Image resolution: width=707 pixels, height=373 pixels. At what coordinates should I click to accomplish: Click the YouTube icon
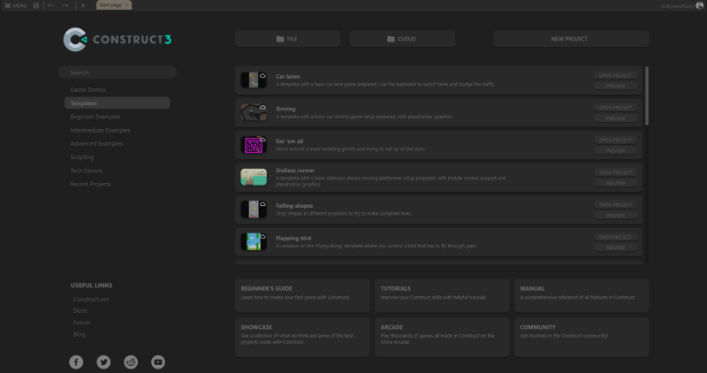click(158, 362)
